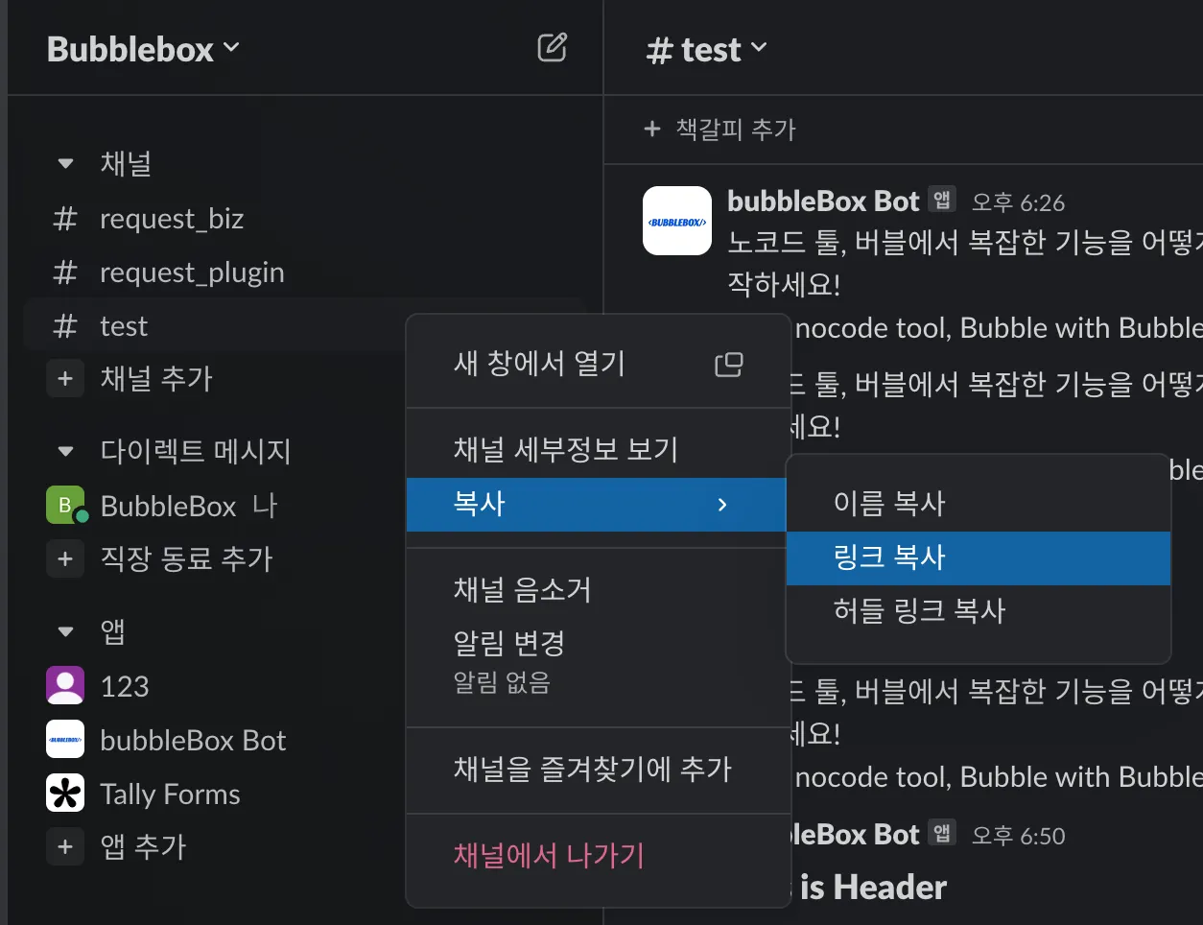Open the test channel header dropdown
The image size is (1203, 925).
(x=707, y=49)
